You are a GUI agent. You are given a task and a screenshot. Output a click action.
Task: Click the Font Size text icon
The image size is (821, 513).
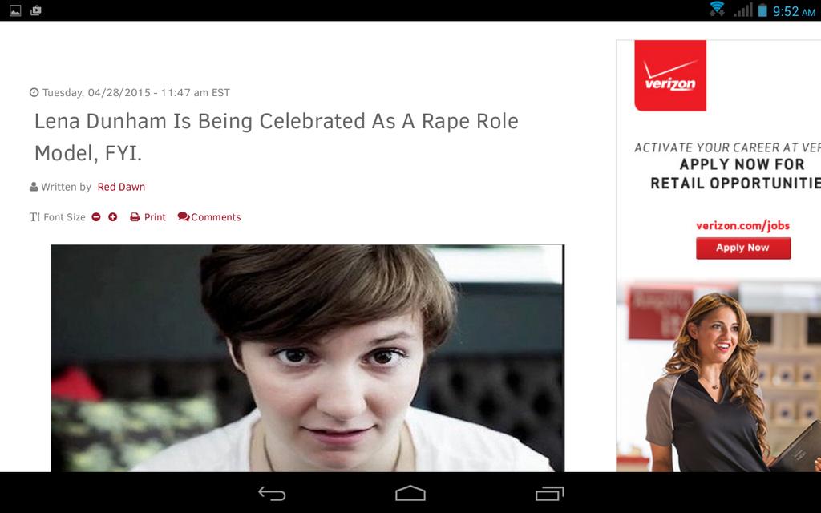coord(34,216)
